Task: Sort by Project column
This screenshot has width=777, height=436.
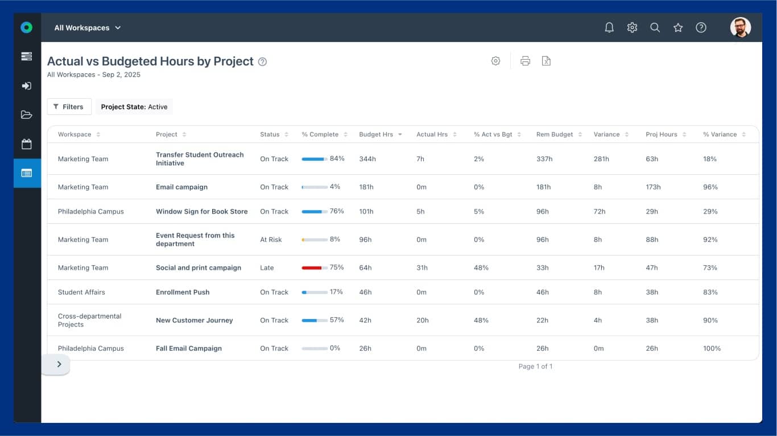Action: click(171, 135)
